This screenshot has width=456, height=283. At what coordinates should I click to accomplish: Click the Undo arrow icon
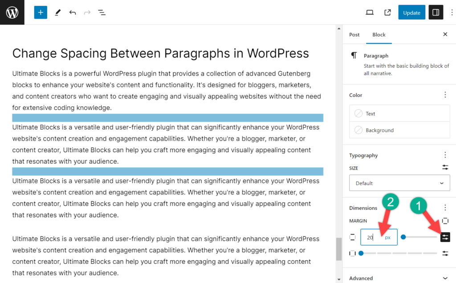click(73, 12)
